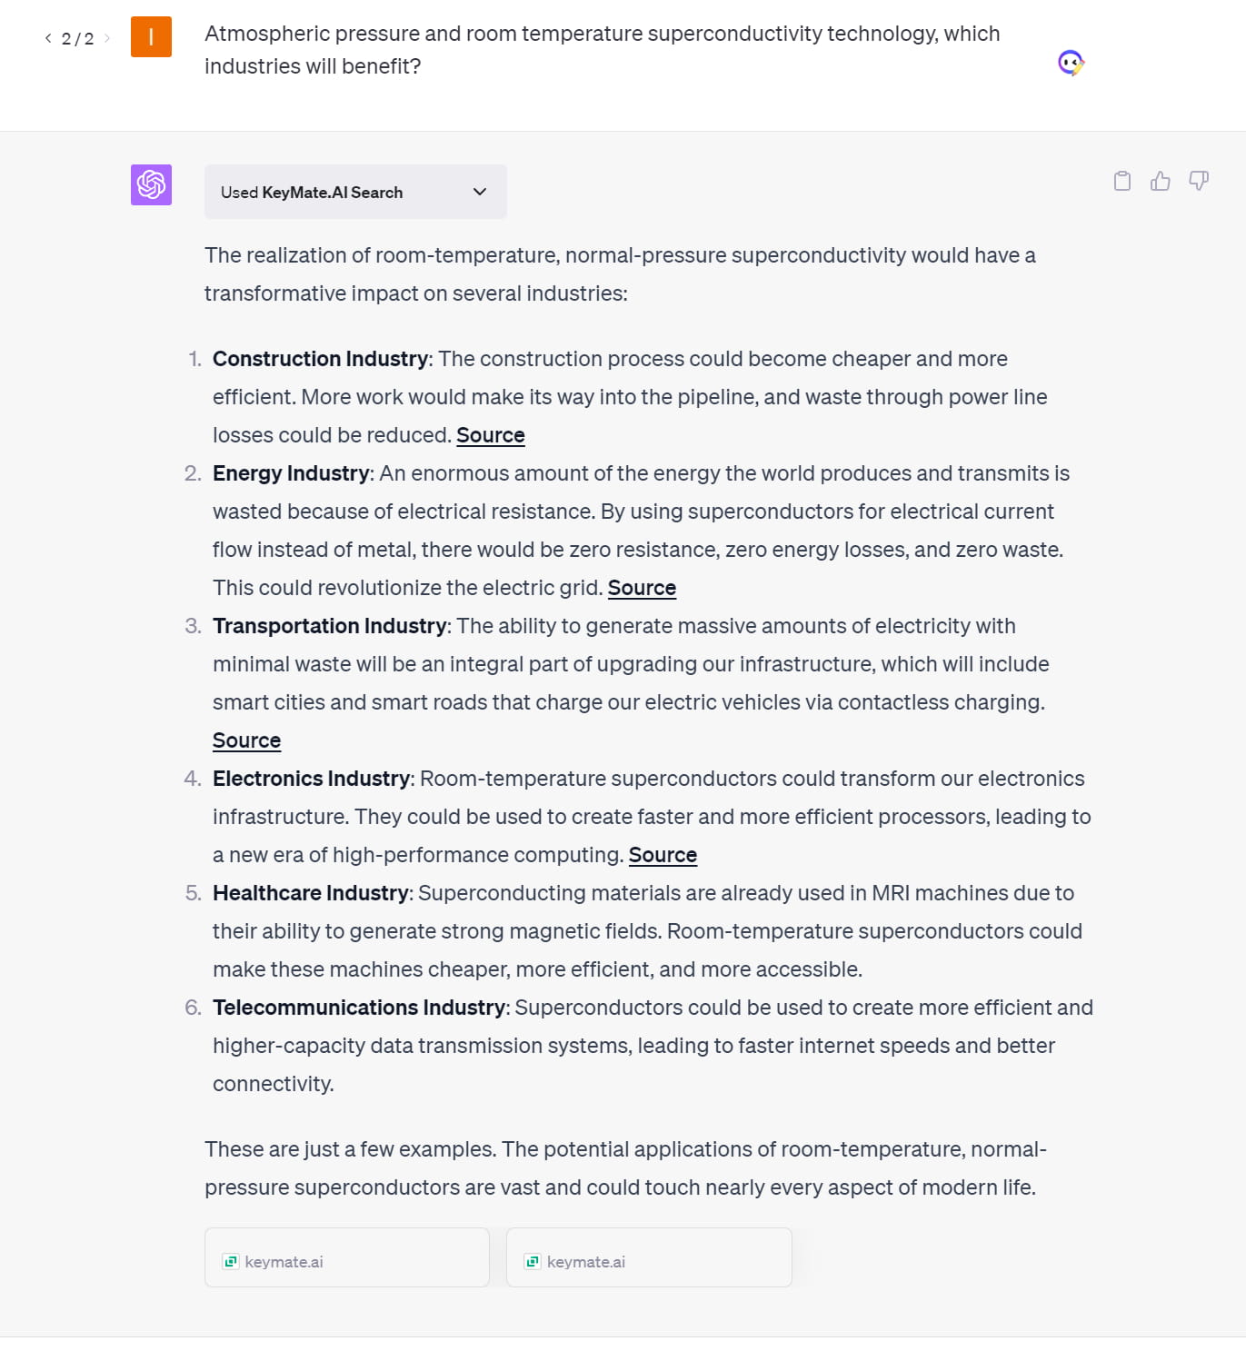Screen dimensions: 1246x1351
Task: Click the round face icon beside the question
Action: [x=1072, y=63]
